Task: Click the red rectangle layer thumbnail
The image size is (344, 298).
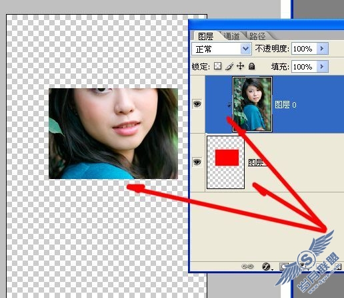Action: click(226, 162)
